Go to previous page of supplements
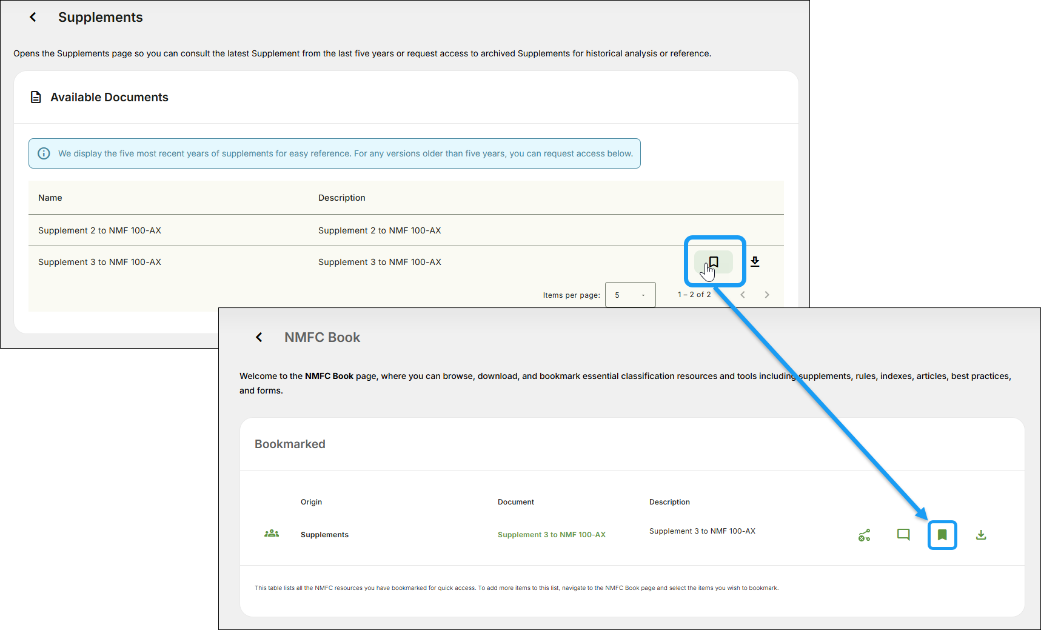The height and width of the screenshot is (630, 1041). coord(743,295)
